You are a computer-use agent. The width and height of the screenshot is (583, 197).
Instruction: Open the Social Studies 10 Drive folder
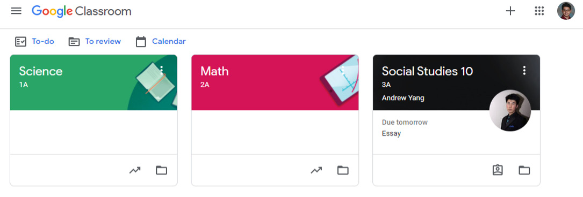point(524,170)
